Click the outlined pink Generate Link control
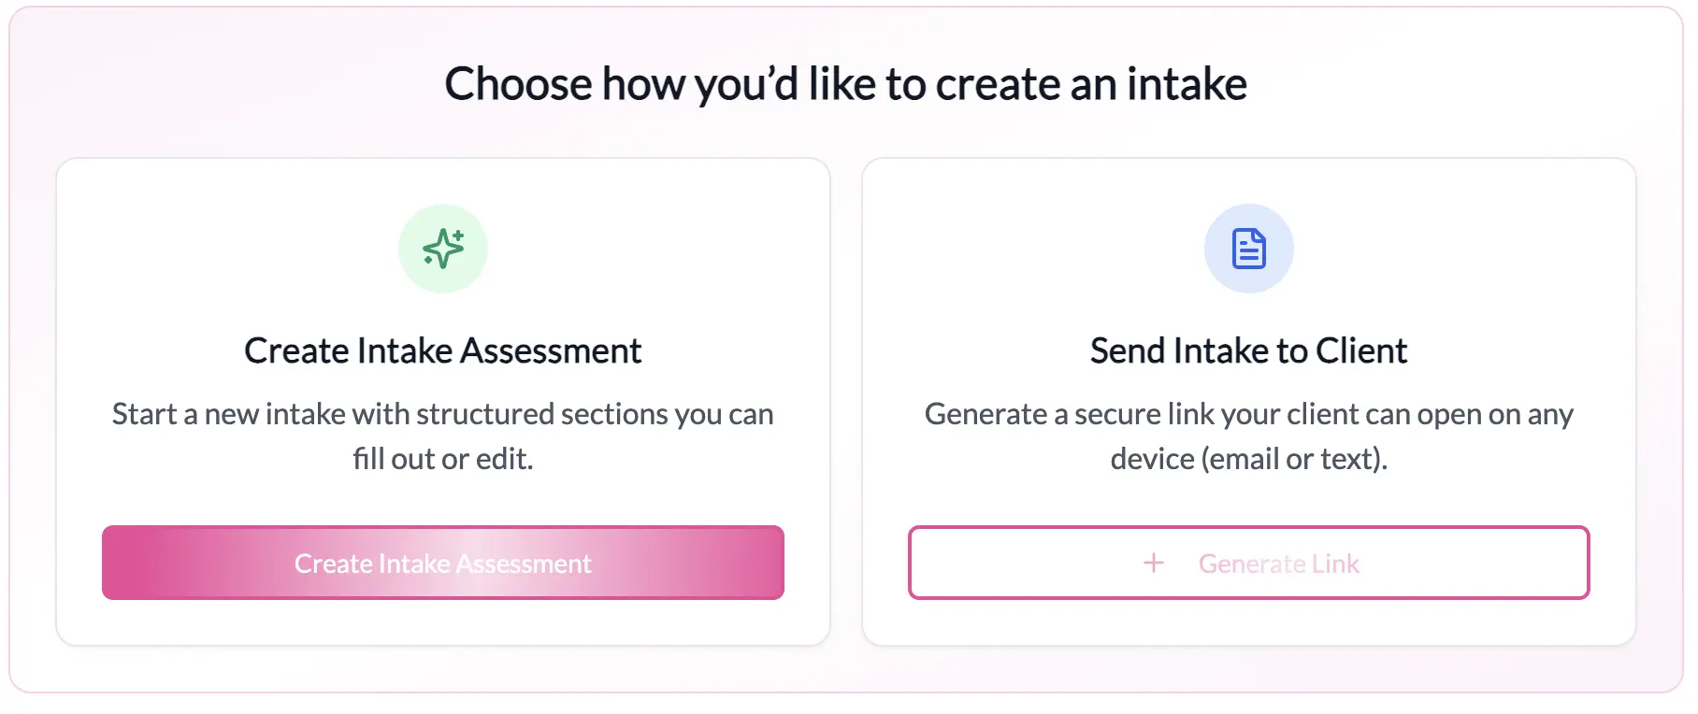The width and height of the screenshot is (1698, 714). (1248, 563)
